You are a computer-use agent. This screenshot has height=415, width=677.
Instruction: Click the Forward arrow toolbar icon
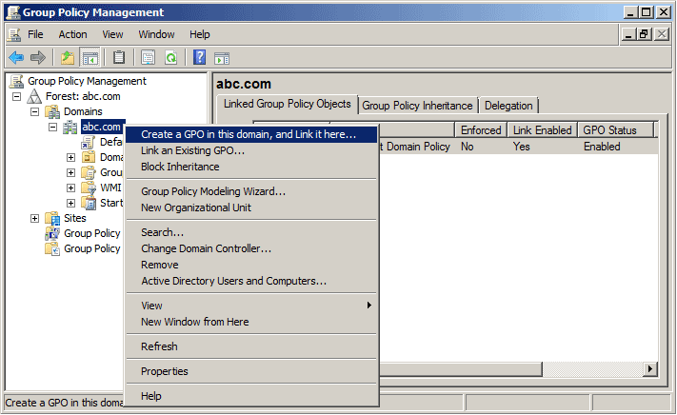pyautogui.click(x=38, y=57)
